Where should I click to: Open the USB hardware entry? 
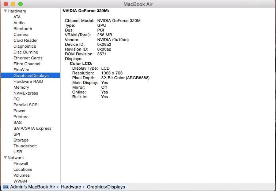click(x=18, y=152)
